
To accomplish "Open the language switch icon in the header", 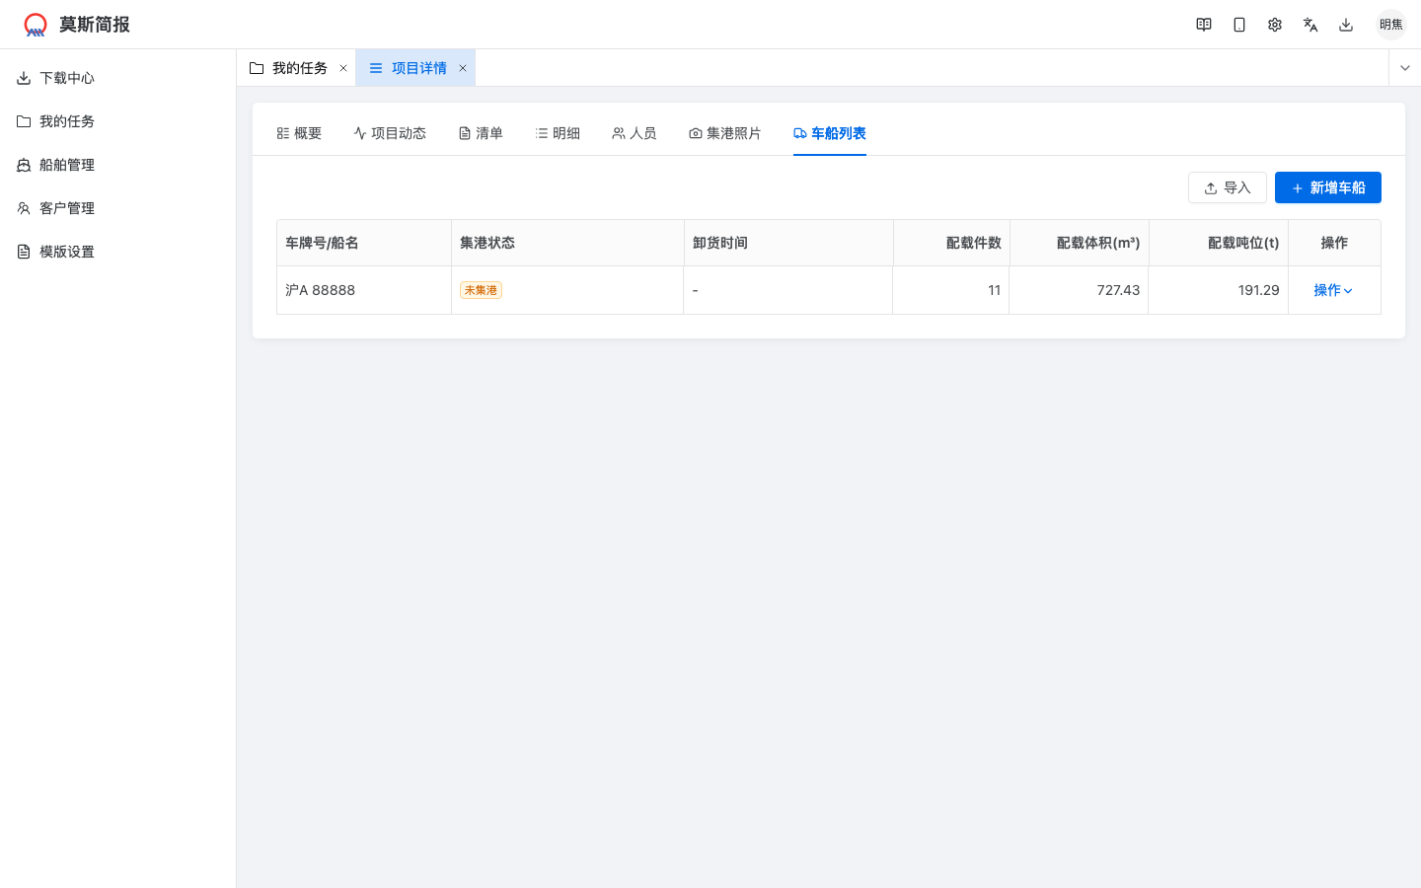I will pyautogui.click(x=1310, y=24).
